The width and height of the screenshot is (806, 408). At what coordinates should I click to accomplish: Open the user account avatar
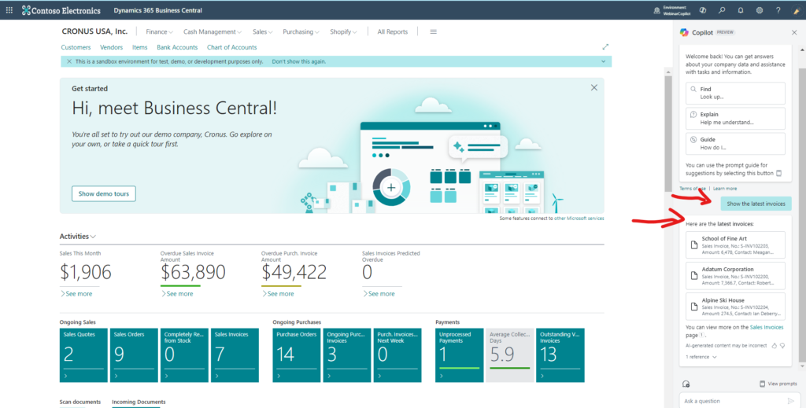pos(797,10)
